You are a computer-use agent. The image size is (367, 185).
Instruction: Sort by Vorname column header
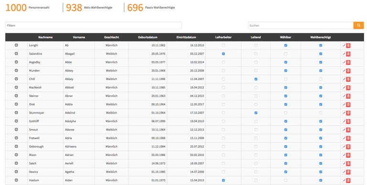(79, 37)
